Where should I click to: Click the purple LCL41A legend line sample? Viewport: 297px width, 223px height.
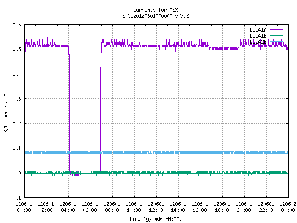[276, 30]
